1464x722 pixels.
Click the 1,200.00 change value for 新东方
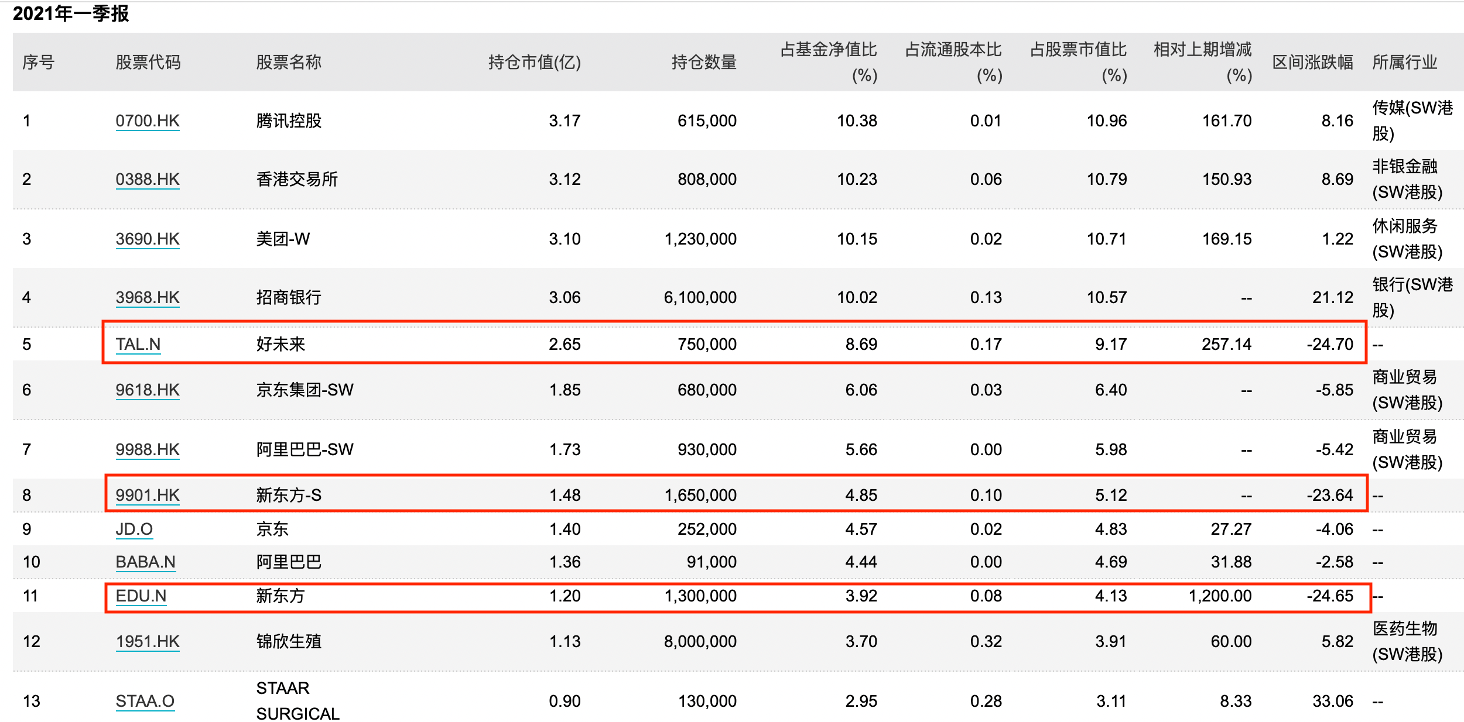1220,596
